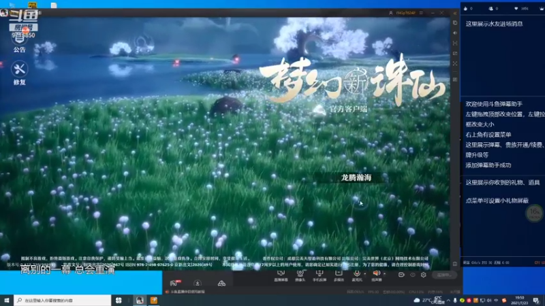Screen dimensions: 545x306
Task: Open Windows notification center icon
Action: (536, 301)
